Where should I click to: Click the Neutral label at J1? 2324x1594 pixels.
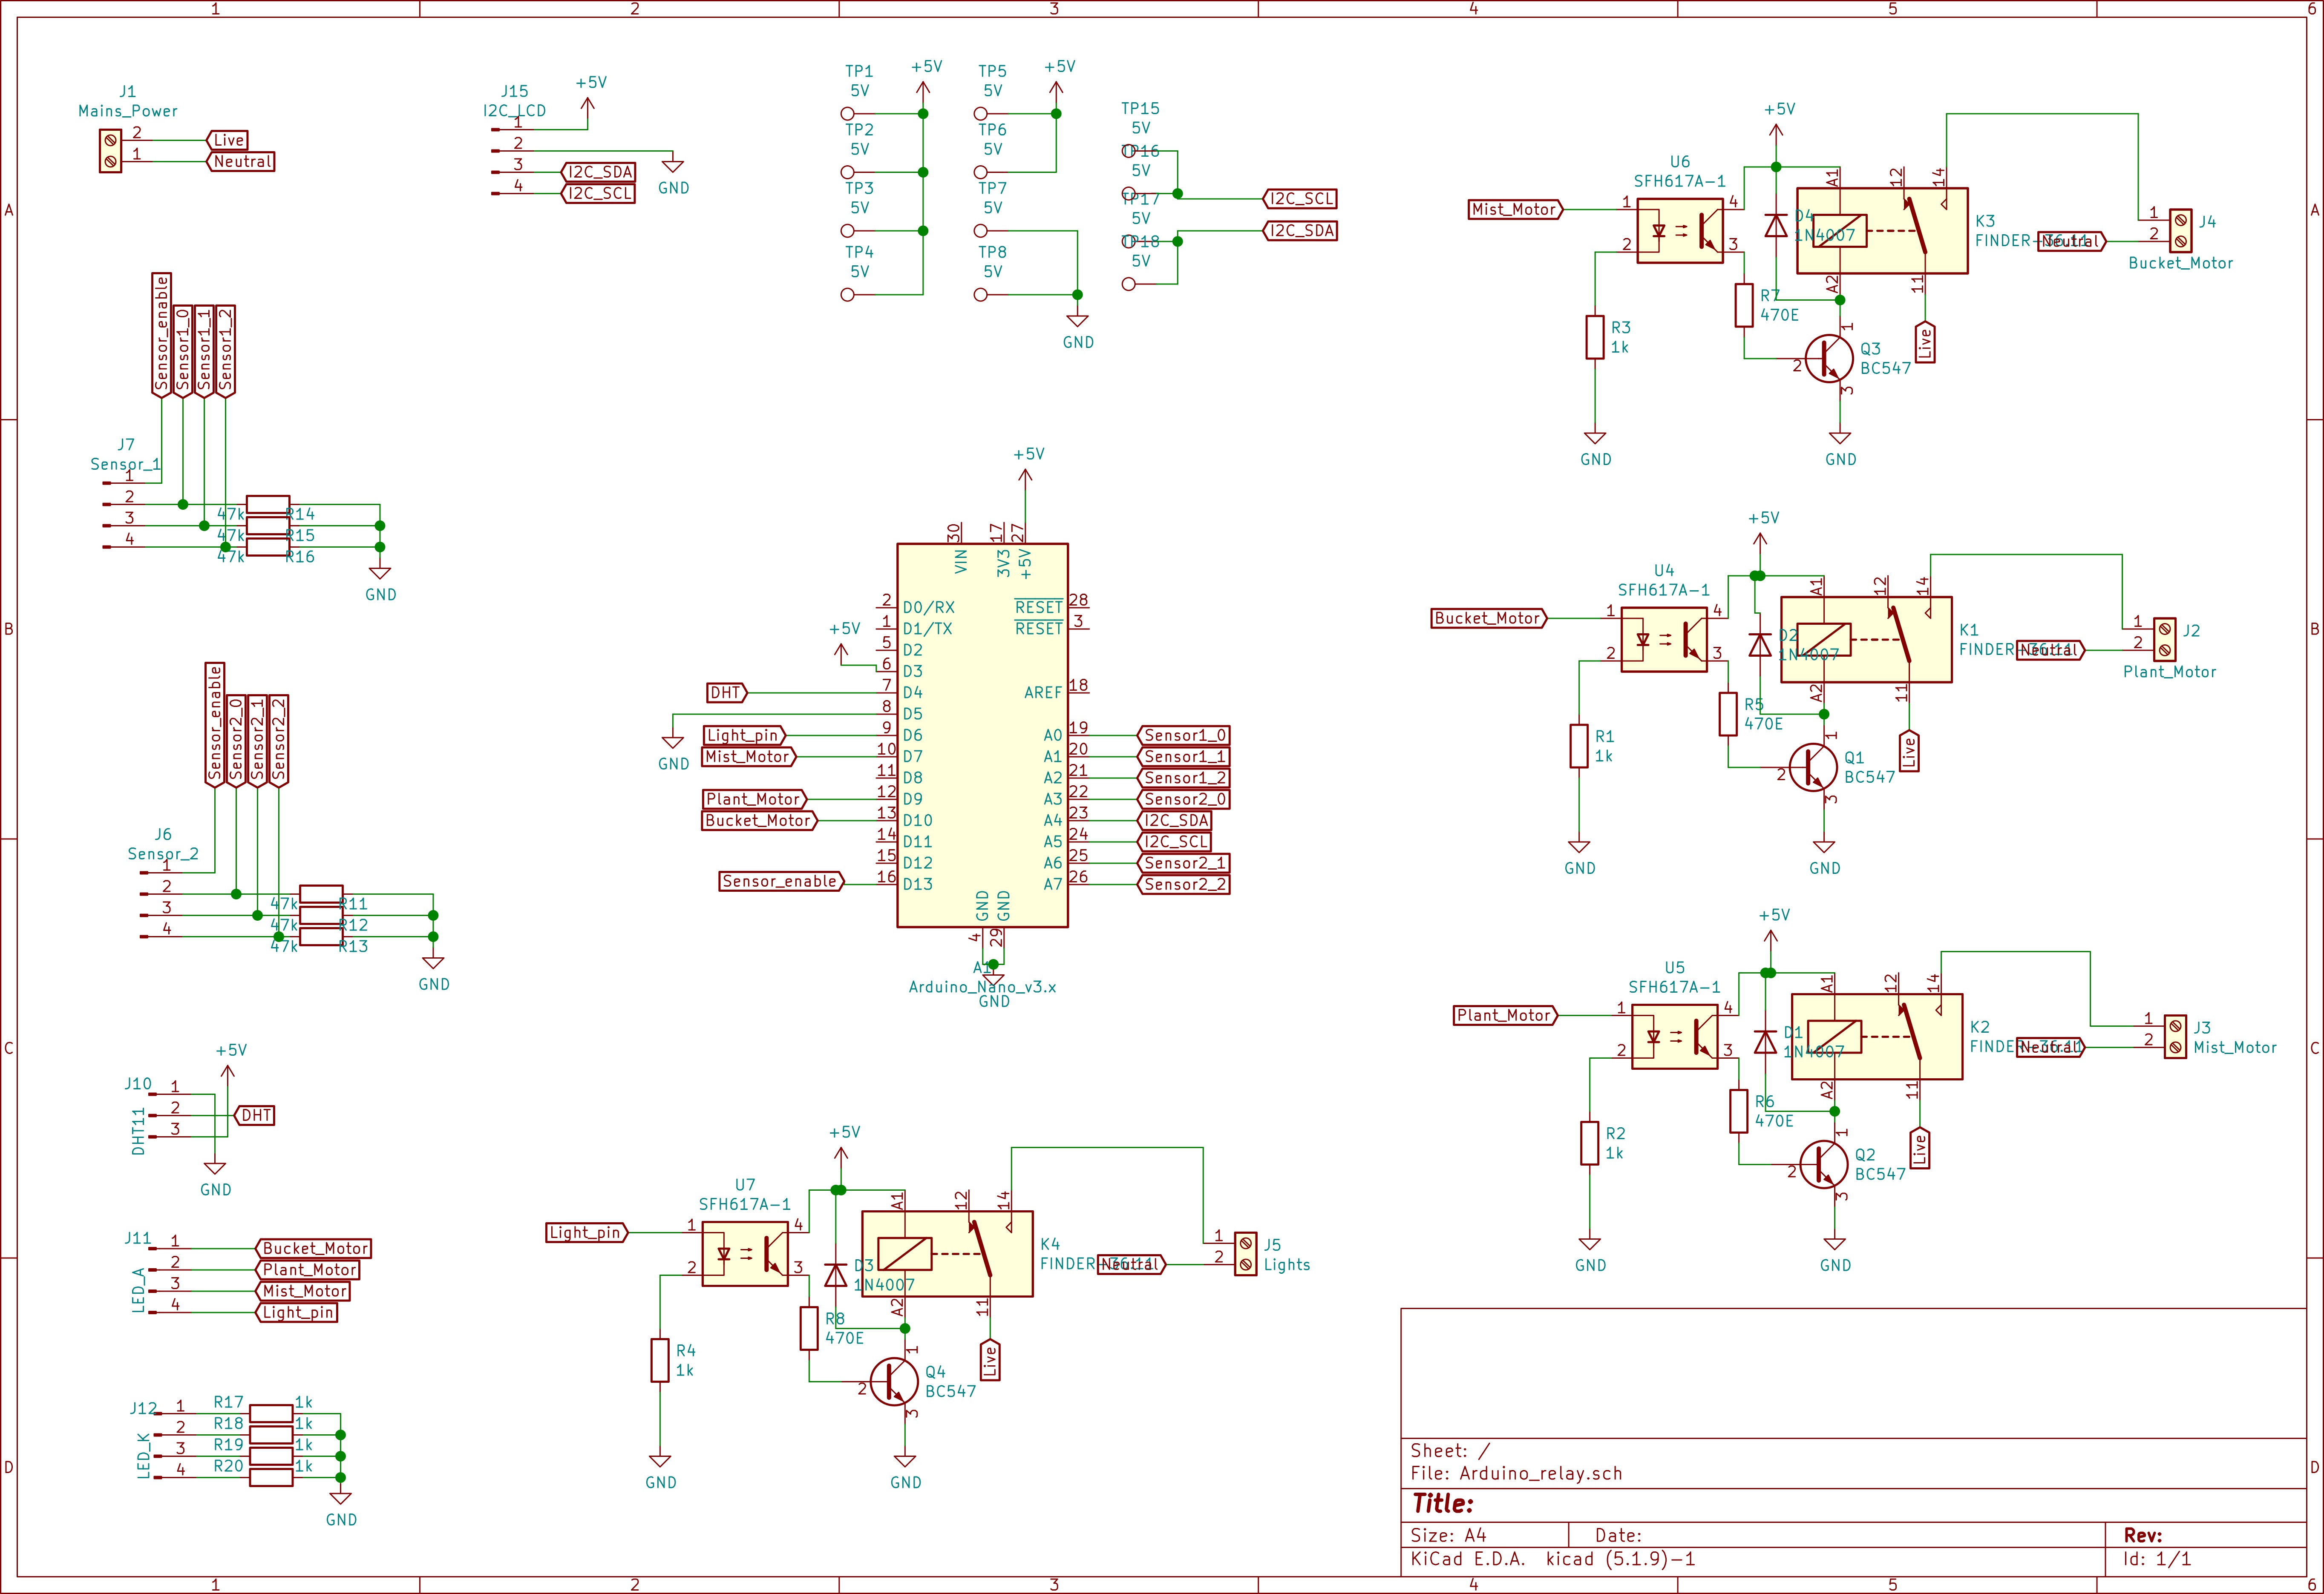pos(240,162)
